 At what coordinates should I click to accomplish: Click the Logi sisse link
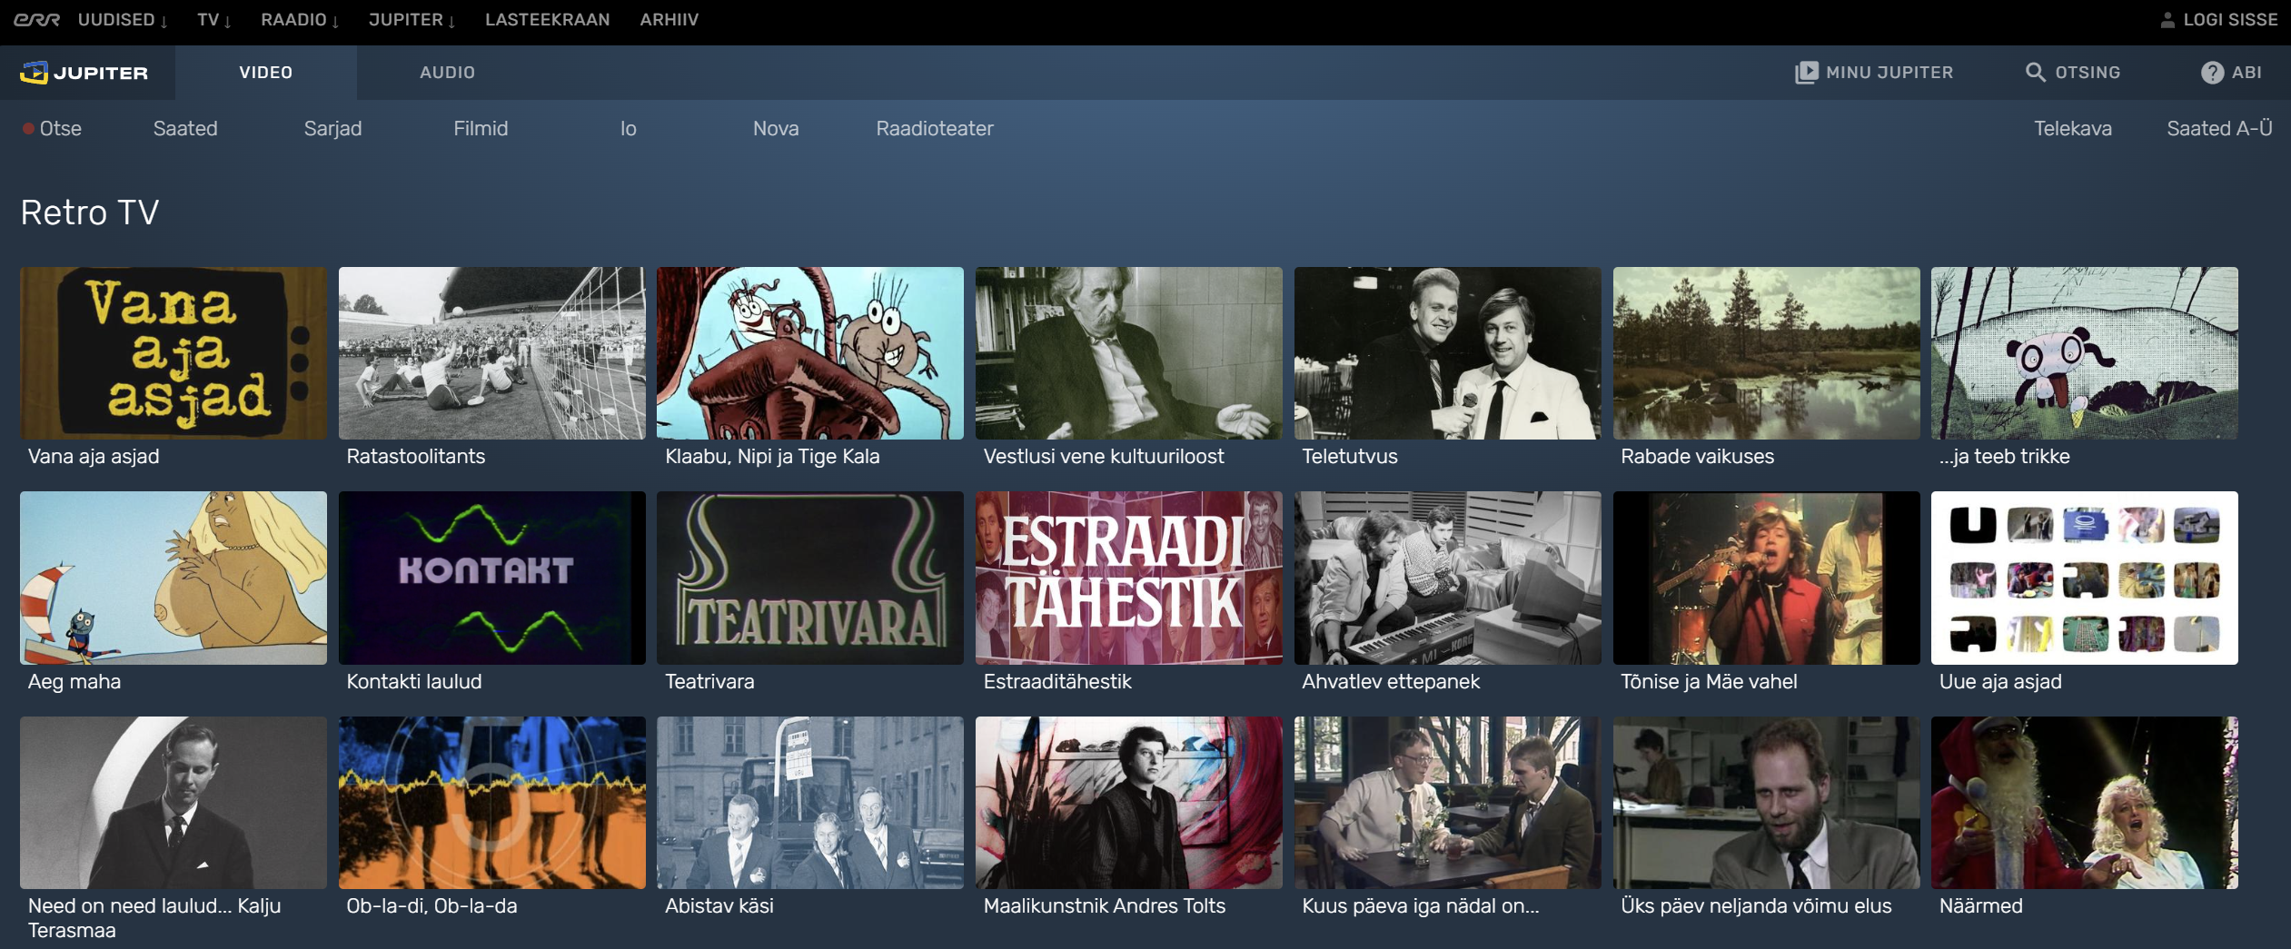coord(2230,20)
